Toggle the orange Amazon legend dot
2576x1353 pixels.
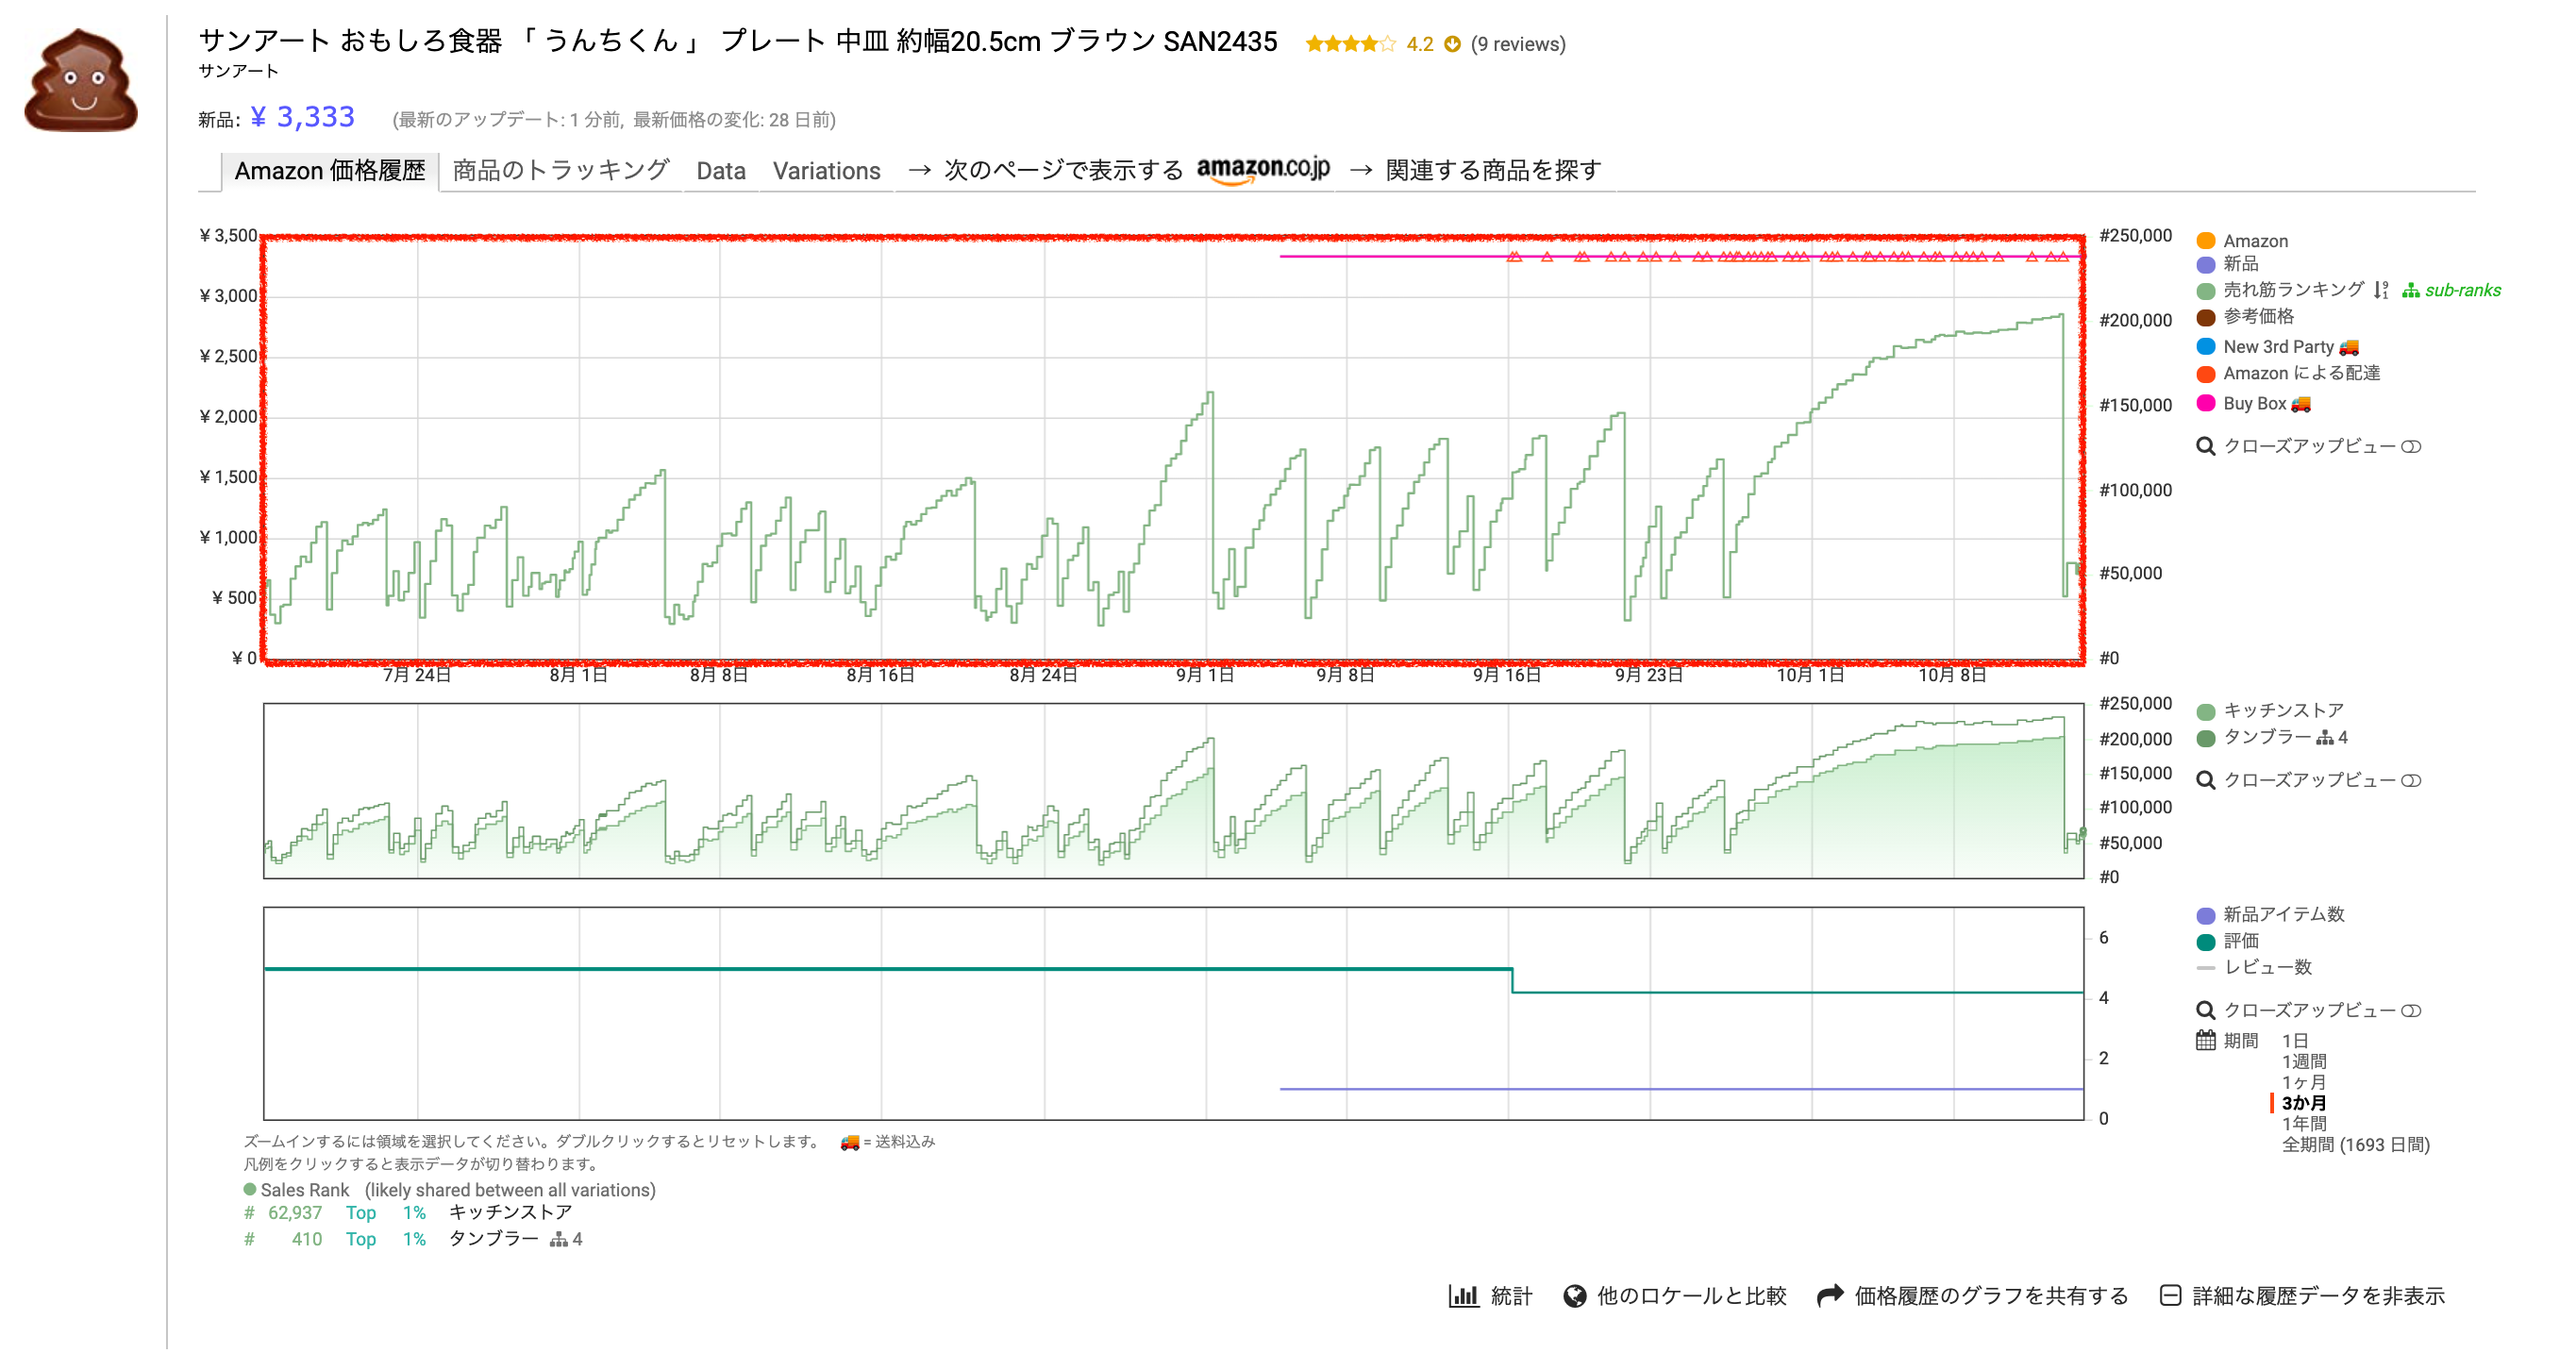pos(2205,241)
